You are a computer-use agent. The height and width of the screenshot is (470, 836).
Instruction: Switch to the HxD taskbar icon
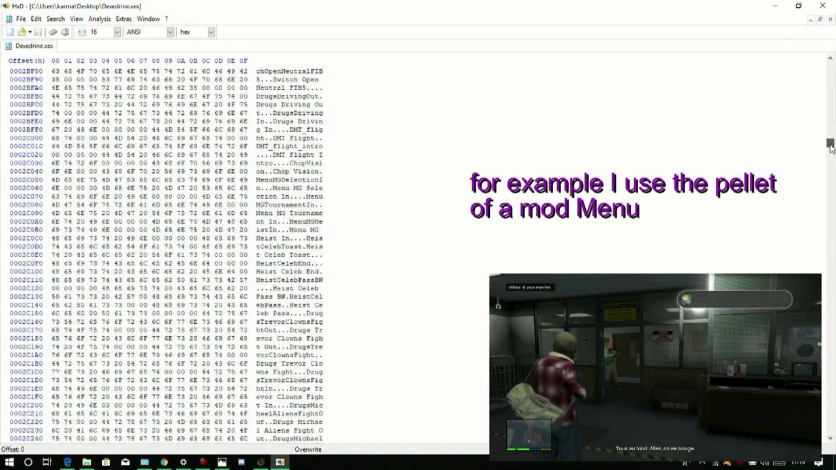click(x=280, y=462)
